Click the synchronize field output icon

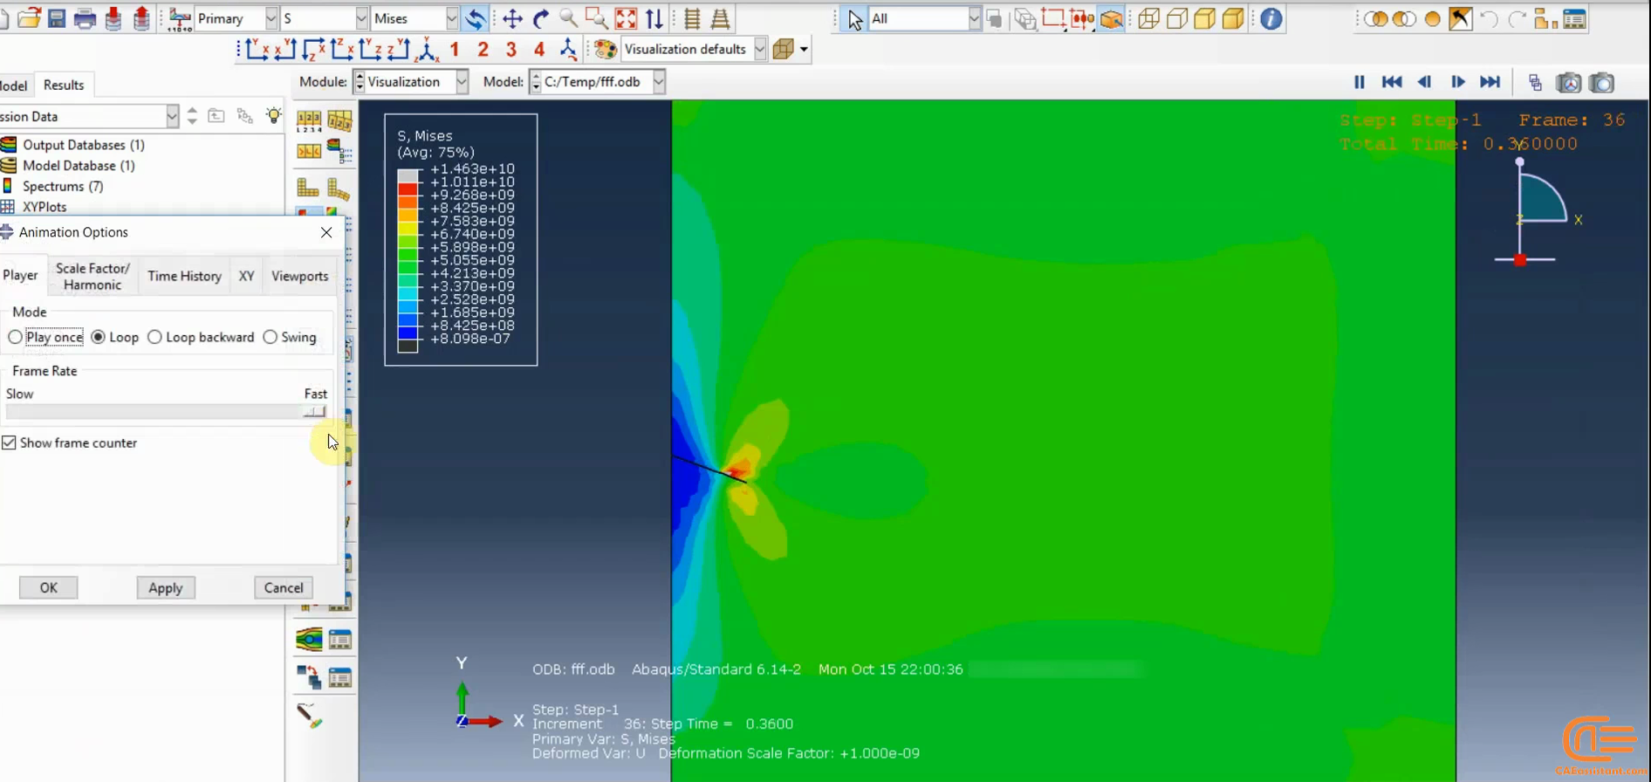tap(476, 18)
